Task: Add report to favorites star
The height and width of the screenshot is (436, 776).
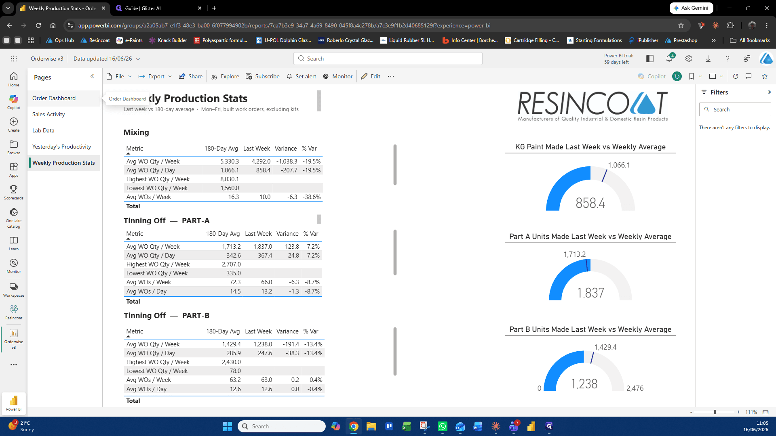Action: click(x=765, y=76)
